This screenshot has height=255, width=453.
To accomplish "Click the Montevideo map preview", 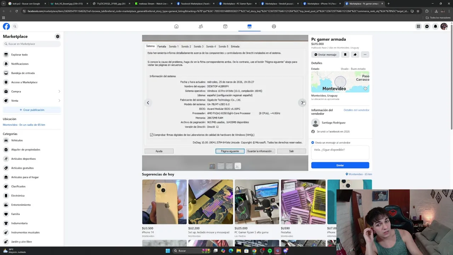I will click(340, 82).
